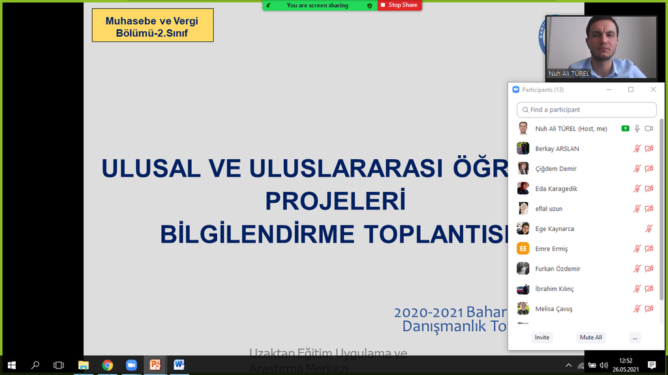The height and width of the screenshot is (375, 668).
Task: Open Task View on the taskbar
Action: tap(59, 365)
